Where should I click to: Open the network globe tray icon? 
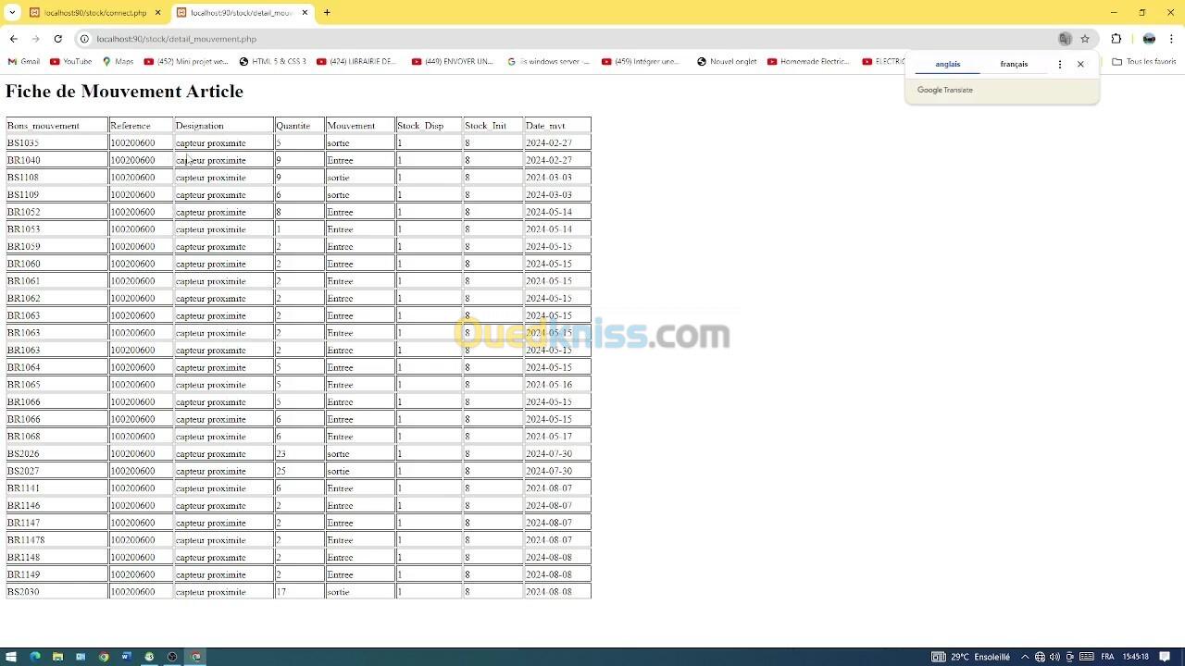pos(1040,657)
